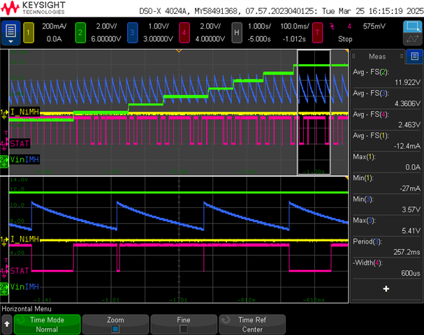Click the Horizontal Menu title
Screen dimensions: 424x335
click(27, 308)
